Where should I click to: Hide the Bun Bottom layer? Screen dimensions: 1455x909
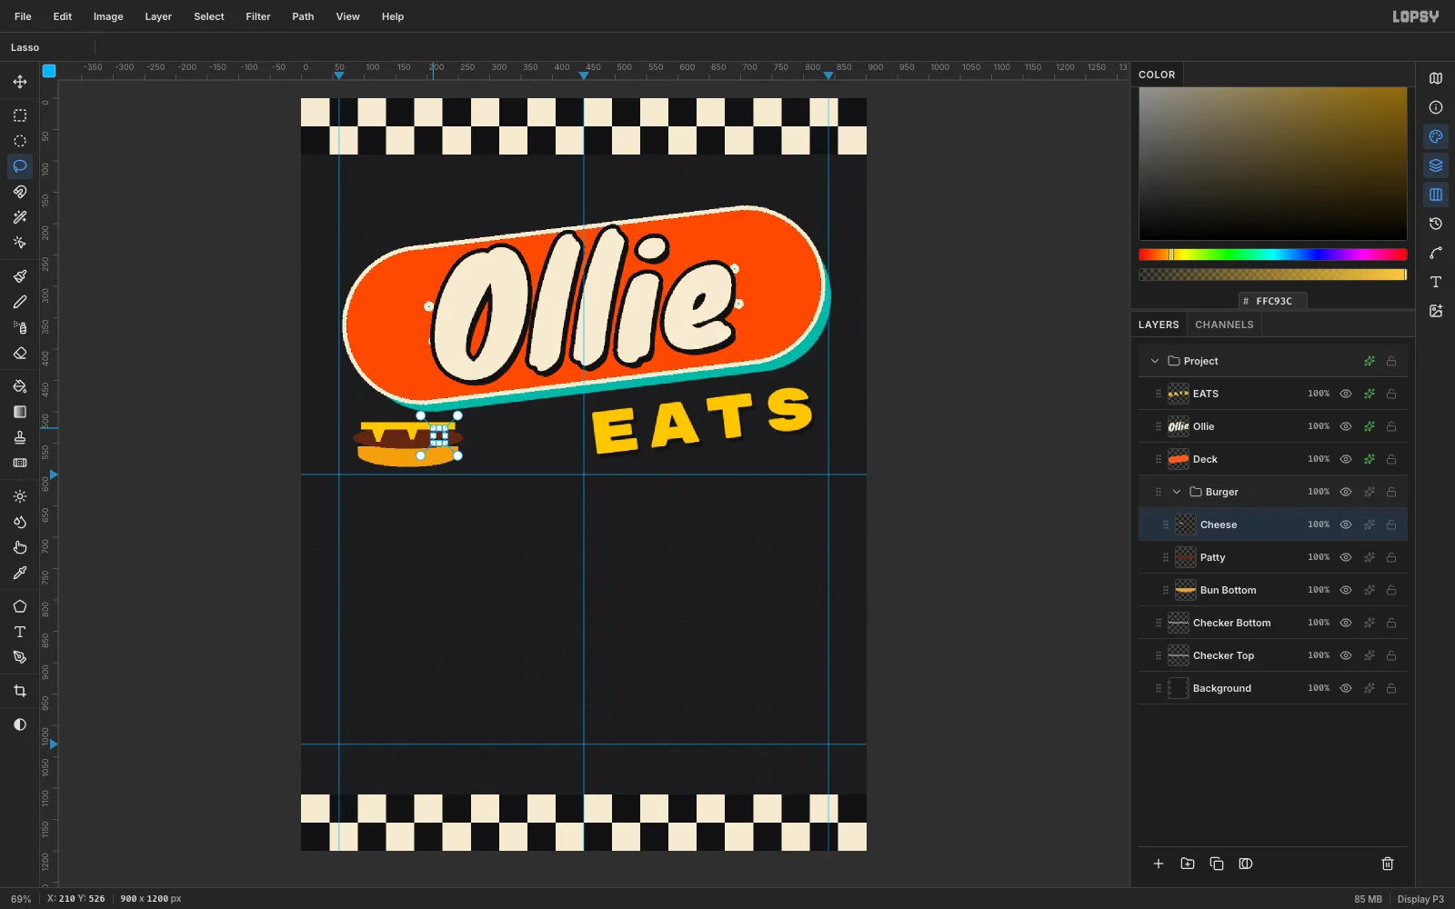pyautogui.click(x=1346, y=590)
